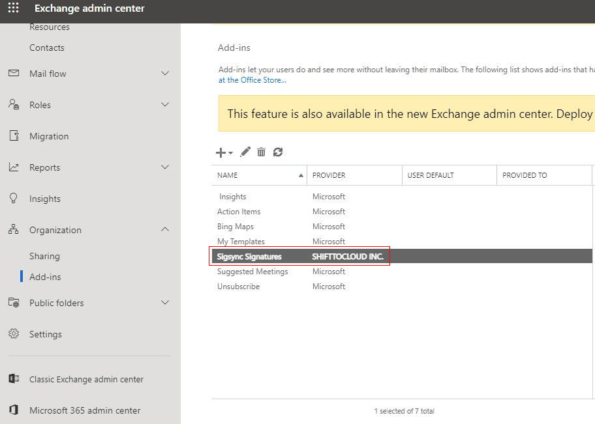This screenshot has height=424, width=595.
Task: Click the add new add-in plus icon
Action: [x=222, y=152]
